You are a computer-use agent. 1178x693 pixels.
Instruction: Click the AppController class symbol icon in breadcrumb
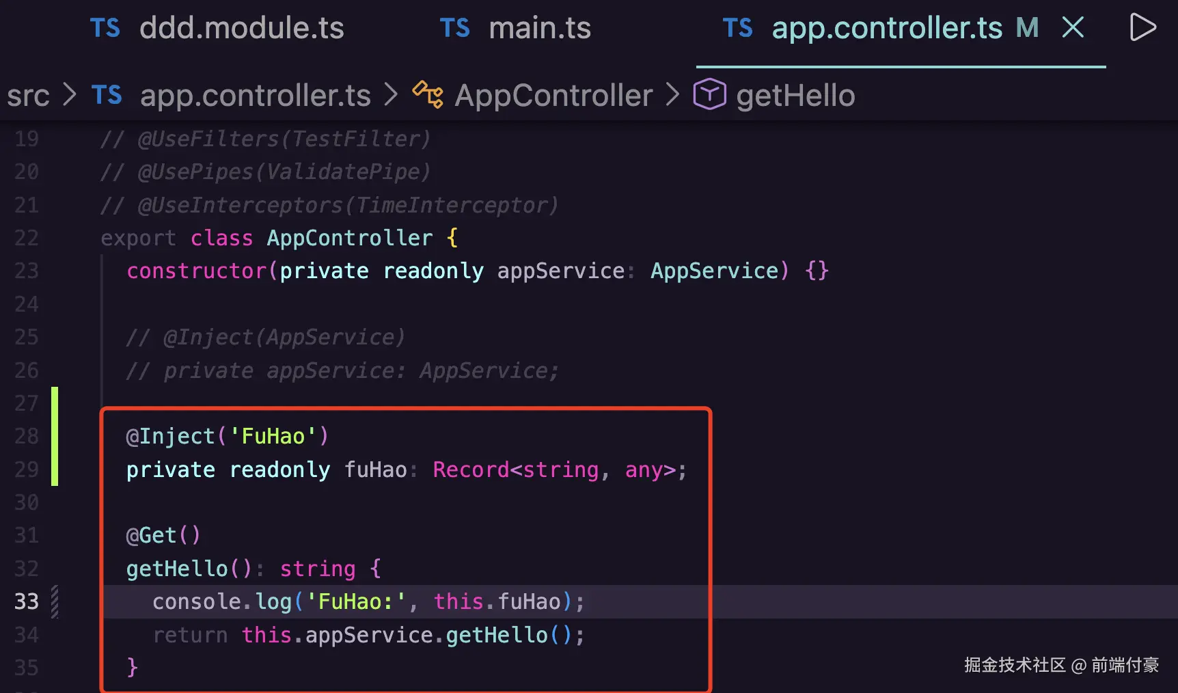(428, 94)
